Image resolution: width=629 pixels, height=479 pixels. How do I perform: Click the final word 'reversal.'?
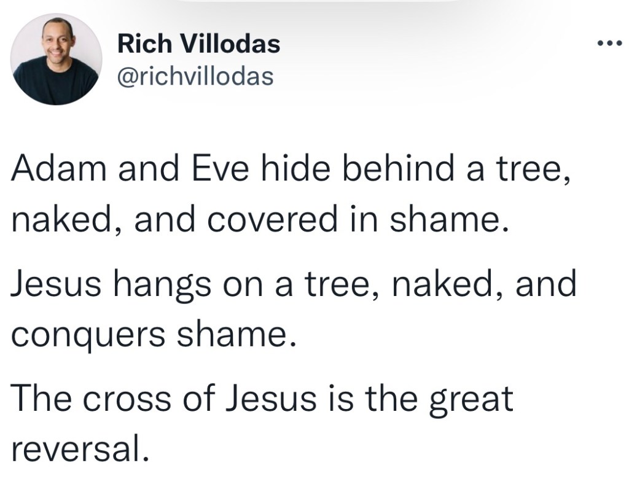coord(80,448)
